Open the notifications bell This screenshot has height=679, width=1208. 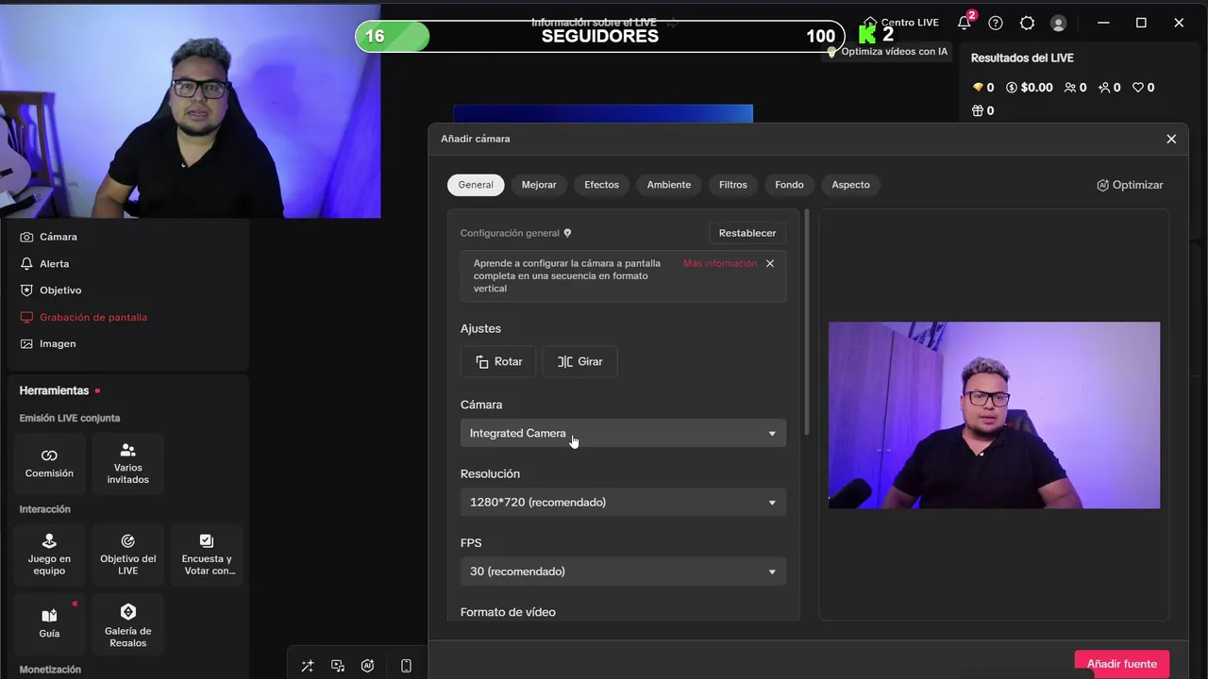[x=964, y=23]
